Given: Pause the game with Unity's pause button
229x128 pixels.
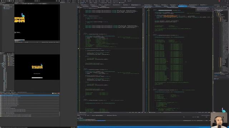Looking at the screenshot, I should coord(37,1).
